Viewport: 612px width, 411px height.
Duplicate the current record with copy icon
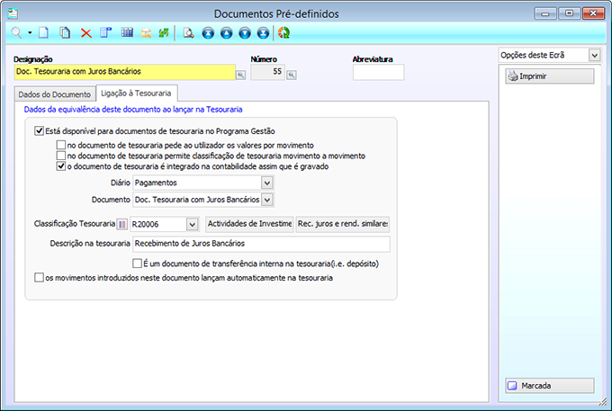[x=65, y=32]
